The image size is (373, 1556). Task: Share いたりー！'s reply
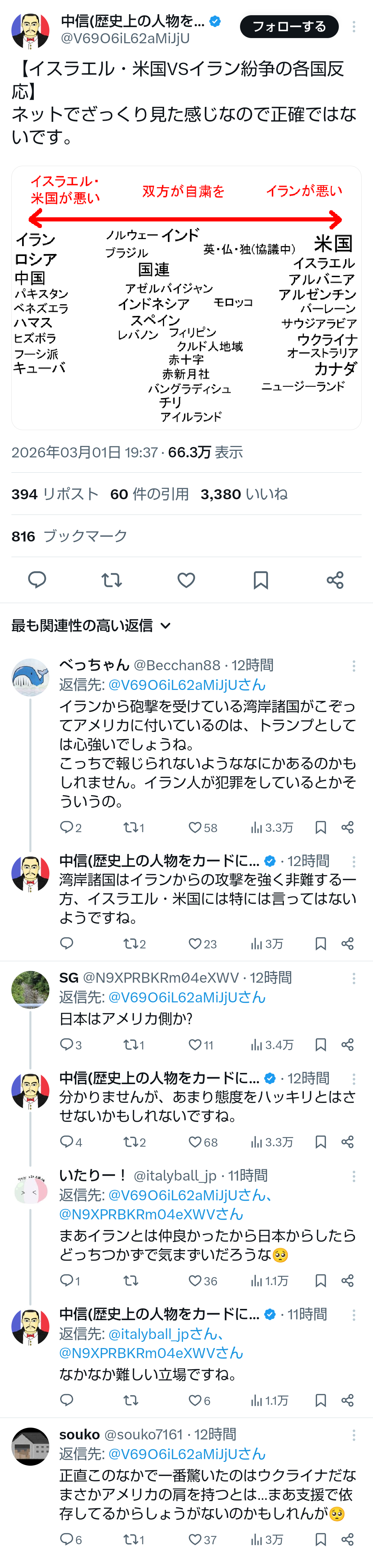[x=348, y=1281]
